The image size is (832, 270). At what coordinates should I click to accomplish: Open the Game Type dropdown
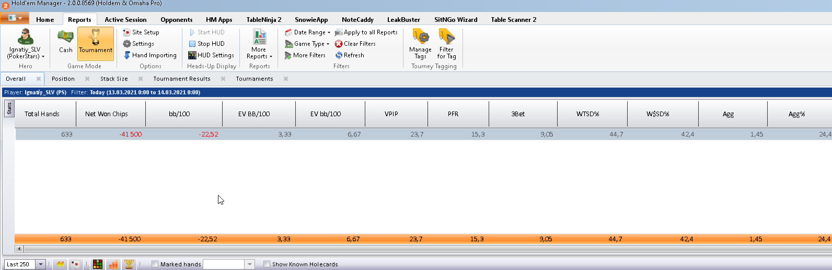click(307, 44)
